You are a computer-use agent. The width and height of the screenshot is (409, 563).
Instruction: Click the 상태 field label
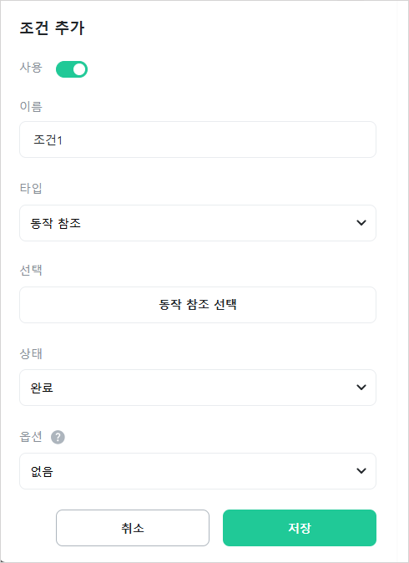31,353
